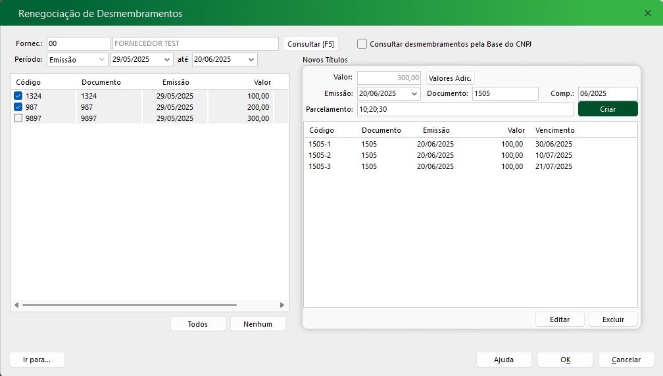Click the green Criar button
The height and width of the screenshot is (376, 663).
tap(607, 109)
